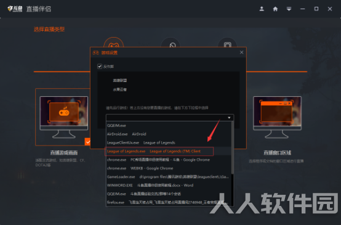
Task: Select 英雄联盟 in the game list
Action: tap(120, 80)
